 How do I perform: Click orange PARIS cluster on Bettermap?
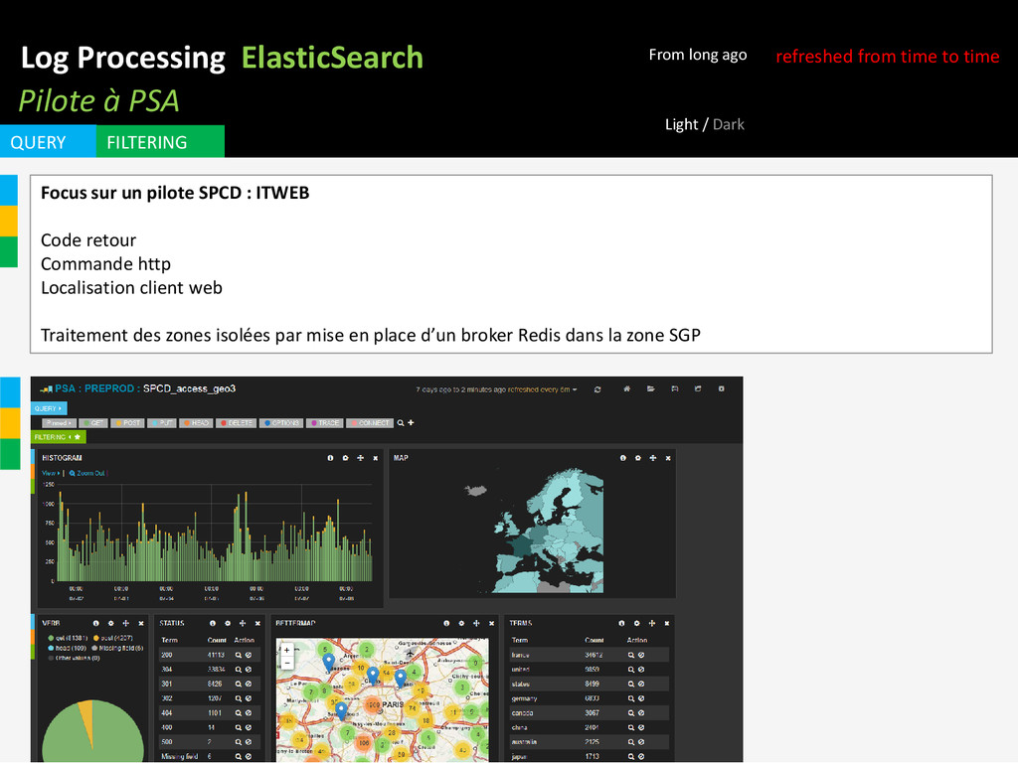tap(374, 704)
